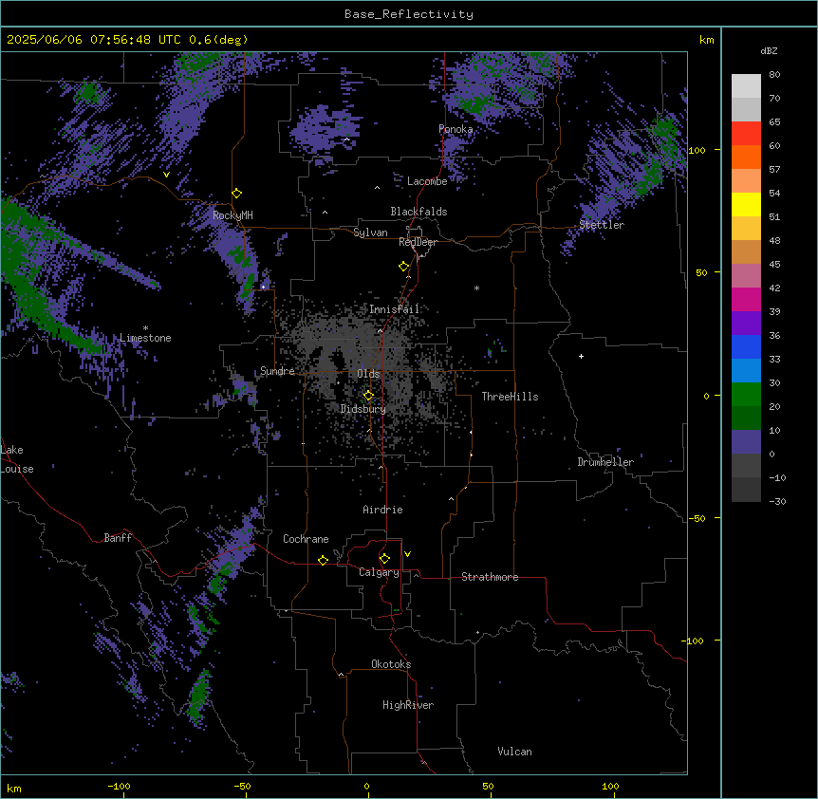
Task: Select the yellow diamond marker above Calgary label
Action: 384,559
